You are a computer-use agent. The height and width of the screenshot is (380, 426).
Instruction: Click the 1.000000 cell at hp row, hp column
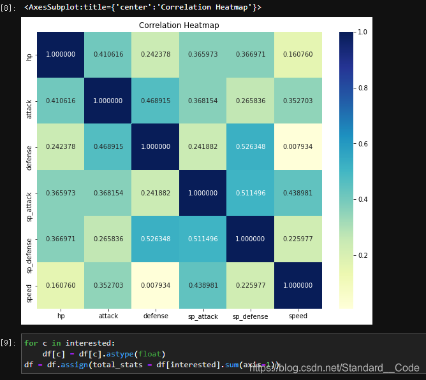click(61, 55)
